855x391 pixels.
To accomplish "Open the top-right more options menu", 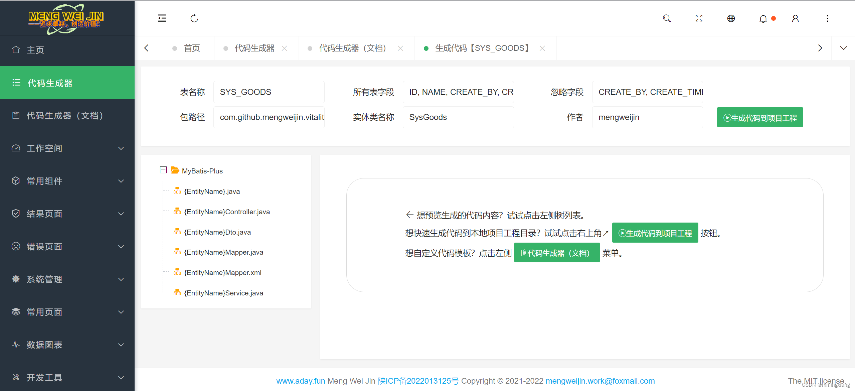I will pos(827,18).
